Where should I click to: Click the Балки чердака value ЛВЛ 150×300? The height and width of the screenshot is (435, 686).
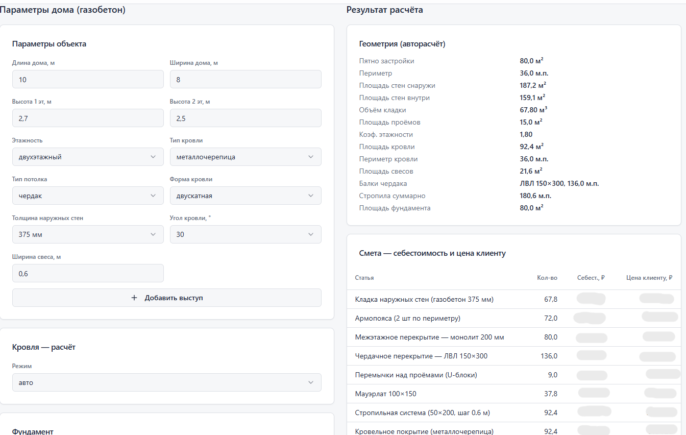pyautogui.click(x=559, y=183)
